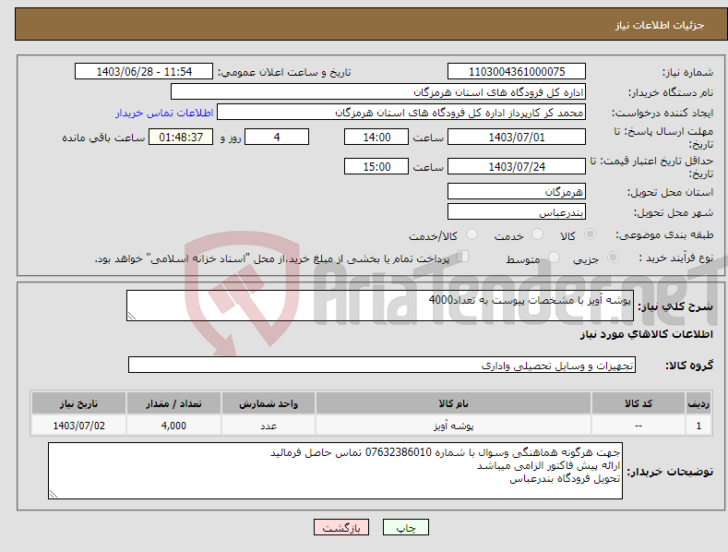Click the جزئیات اطلاعات نیاز header title
The height and width of the screenshot is (552, 728).
pos(660,25)
